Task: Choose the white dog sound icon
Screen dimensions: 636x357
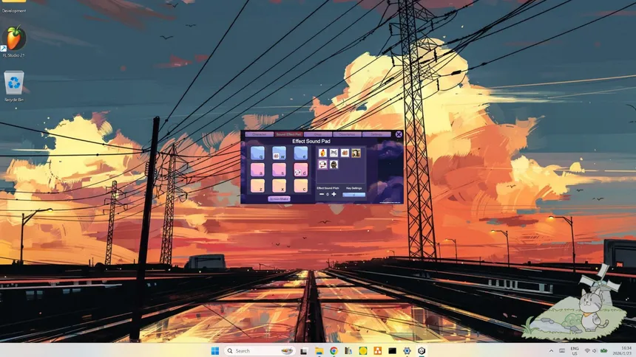Action: [x=322, y=164]
